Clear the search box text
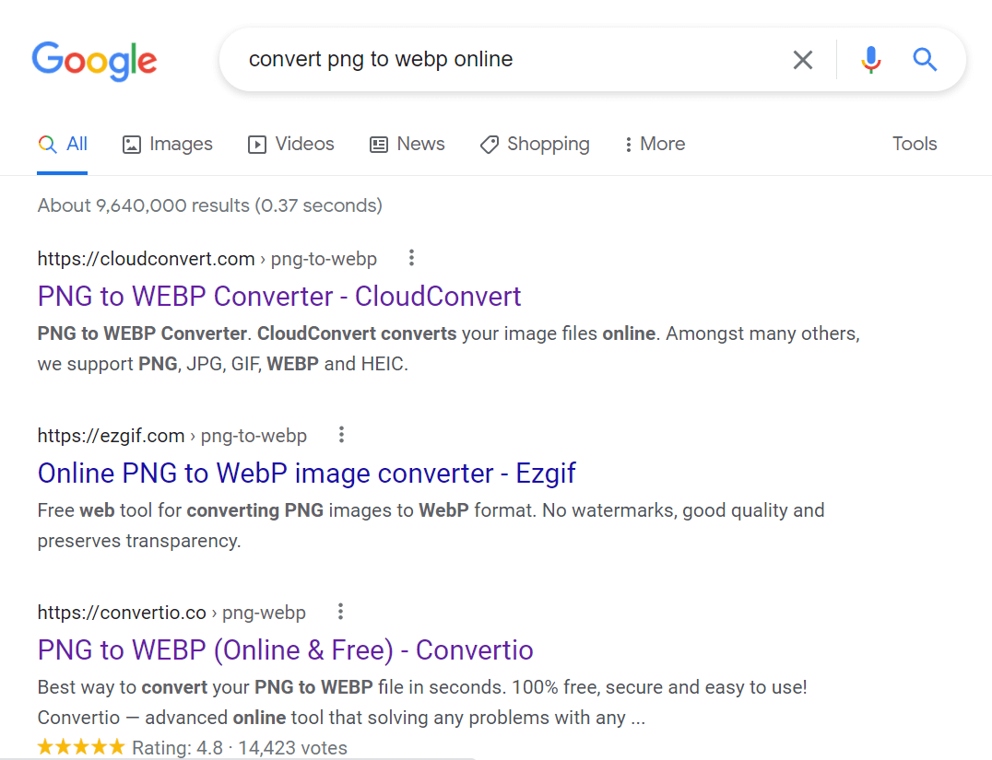992x760 pixels. [x=803, y=60]
